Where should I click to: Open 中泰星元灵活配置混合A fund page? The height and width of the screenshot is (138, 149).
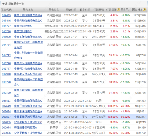(x=28, y=117)
